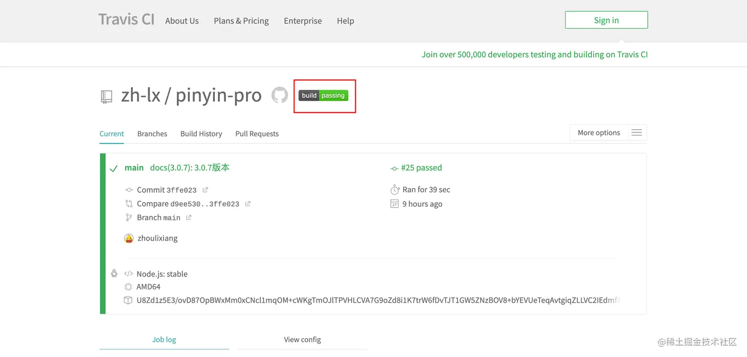
Task: Click the build number icon beside #25 passed
Action: coord(394,168)
